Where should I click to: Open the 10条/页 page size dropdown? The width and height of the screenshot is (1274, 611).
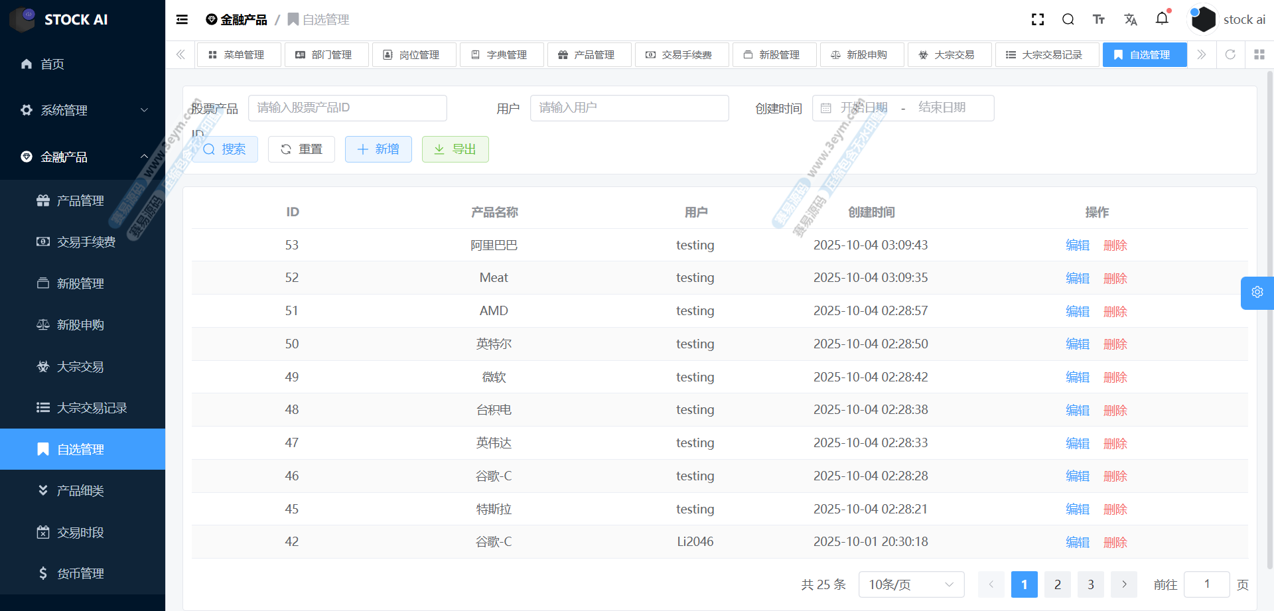click(x=910, y=584)
